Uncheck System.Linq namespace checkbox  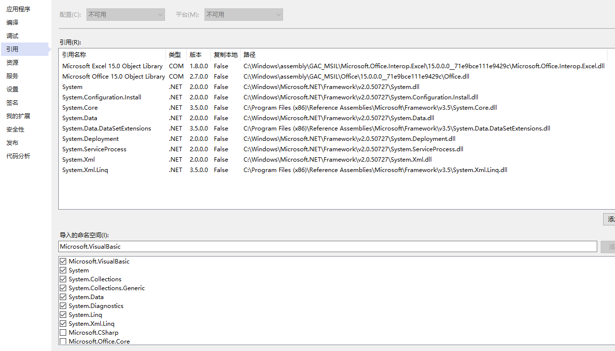click(x=63, y=315)
